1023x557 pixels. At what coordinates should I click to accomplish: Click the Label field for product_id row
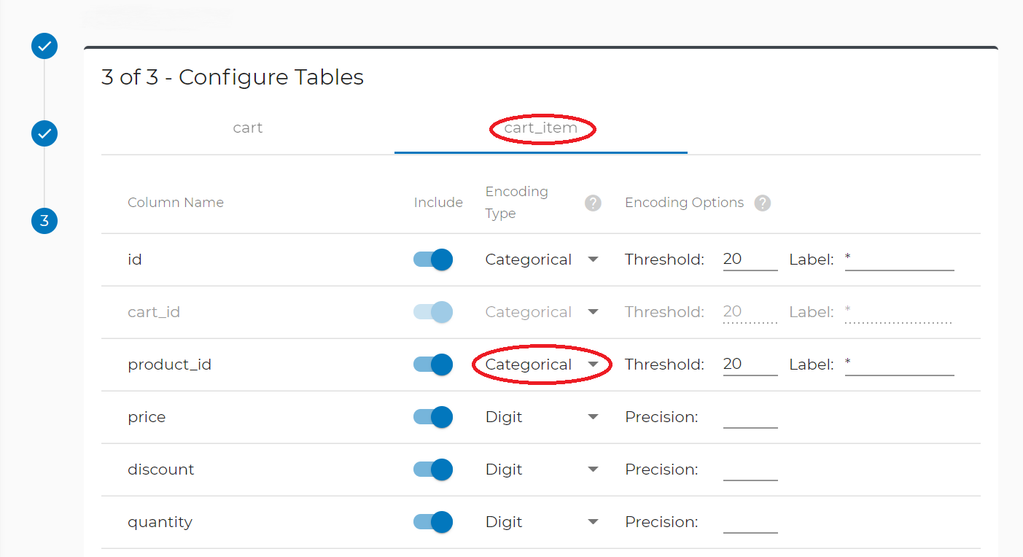[899, 365]
